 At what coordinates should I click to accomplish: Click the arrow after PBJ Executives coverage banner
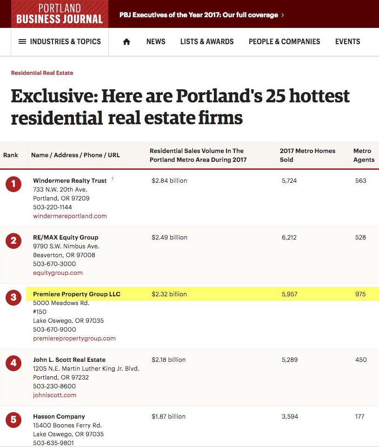point(282,15)
